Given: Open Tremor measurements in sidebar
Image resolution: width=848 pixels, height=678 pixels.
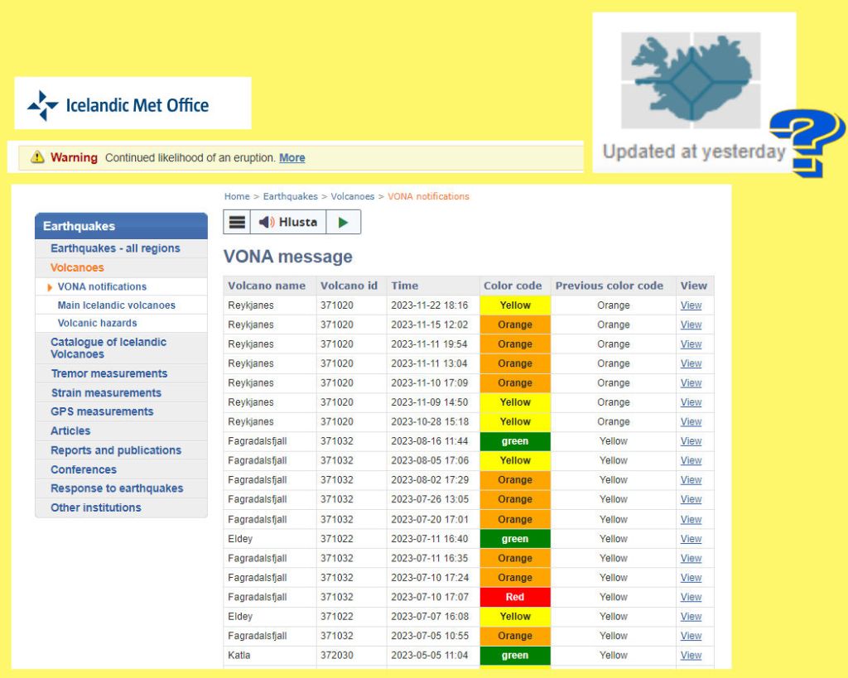Looking at the screenshot, I should (108, 373).
